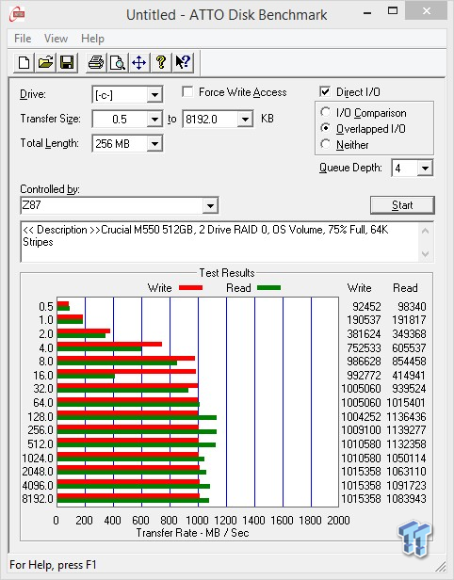The height and width of the screenshot is (580, 454).
Task: Open a saved benchmark file icon
Action: (45, 62)
